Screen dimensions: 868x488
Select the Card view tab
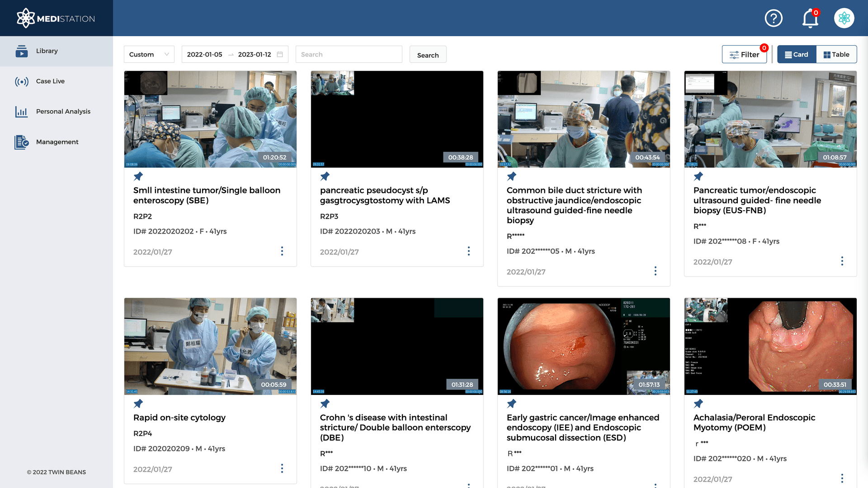tap(797, 54)
